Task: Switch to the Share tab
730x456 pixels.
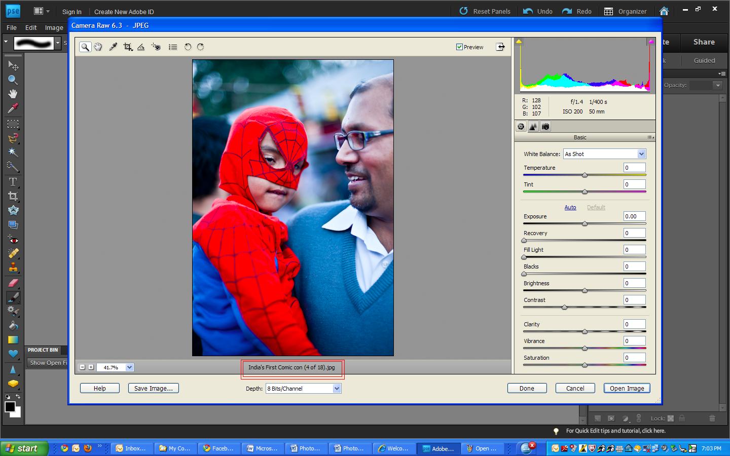Action: point(704,42)
